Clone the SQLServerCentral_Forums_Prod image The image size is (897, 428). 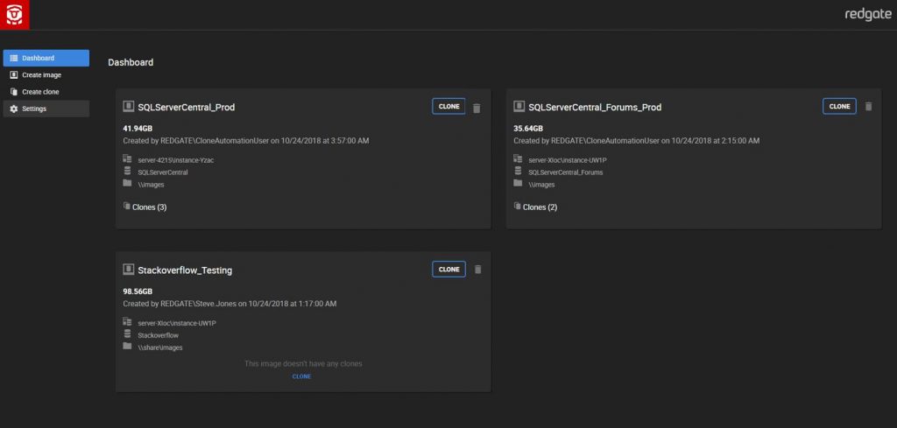coord(839,106)
